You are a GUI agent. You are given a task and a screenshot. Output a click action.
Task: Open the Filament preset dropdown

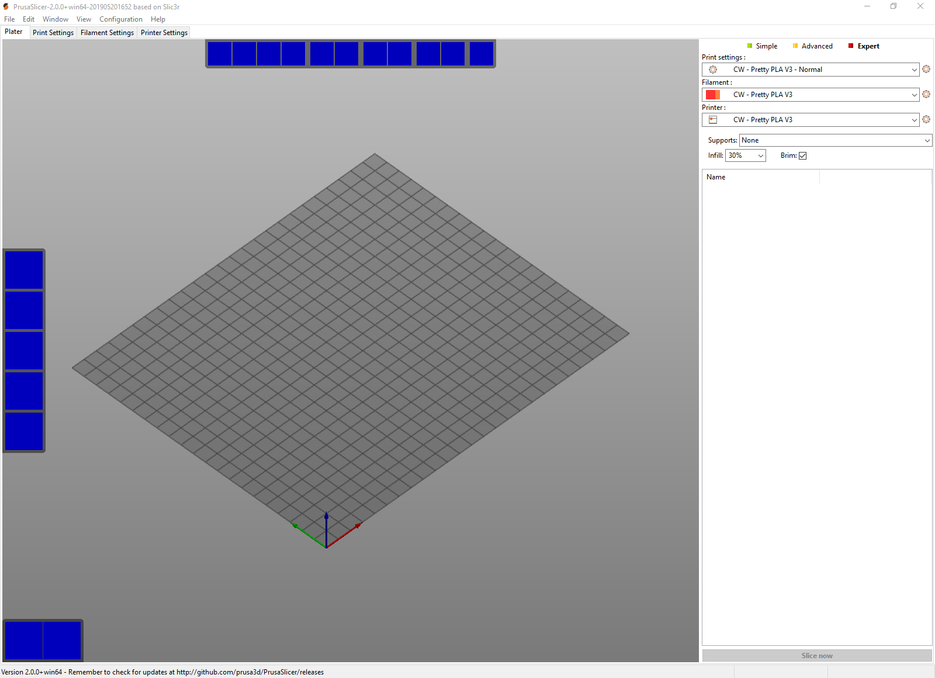point(811,95)
